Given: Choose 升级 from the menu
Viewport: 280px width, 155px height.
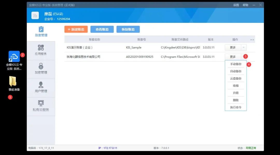Looking at the screenshot, I should (236, 93).
